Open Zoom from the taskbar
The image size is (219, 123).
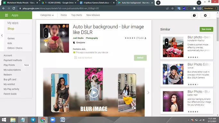[53, 120]
